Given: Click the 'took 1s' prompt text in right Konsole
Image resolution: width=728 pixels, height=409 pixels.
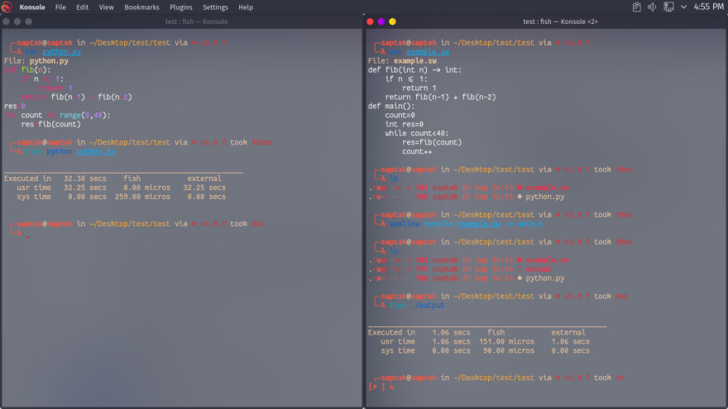Looking at the screenshot, I should 609,378.
